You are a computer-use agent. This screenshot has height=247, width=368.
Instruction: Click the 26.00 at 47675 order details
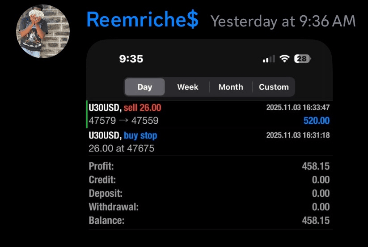click(121, 148)
